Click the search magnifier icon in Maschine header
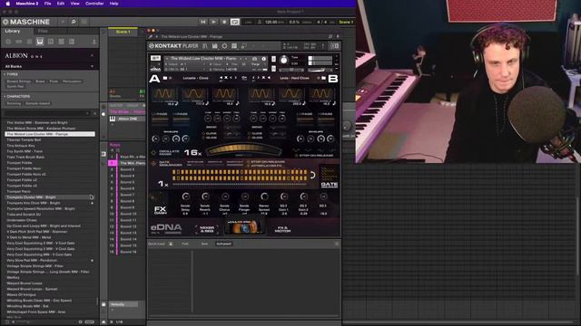This screenshot has height=326, width=581. [x=74, y=22]
